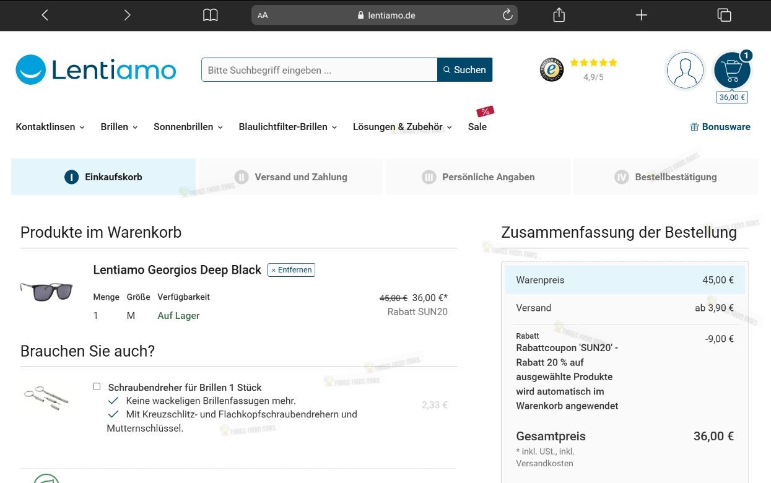Open the Trusted Shops badge

(552, 70)
